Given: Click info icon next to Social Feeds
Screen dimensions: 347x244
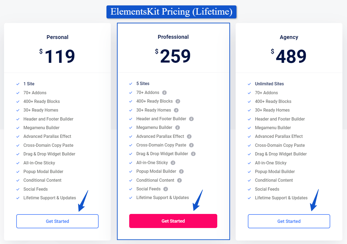Looking at the screenshot, I should [166, 189].
